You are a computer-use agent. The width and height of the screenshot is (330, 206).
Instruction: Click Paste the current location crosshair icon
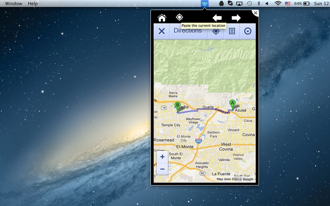(x=179, y=17)
